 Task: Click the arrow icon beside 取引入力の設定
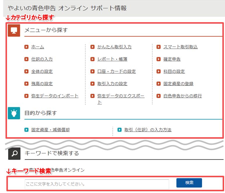click(92, 84)
